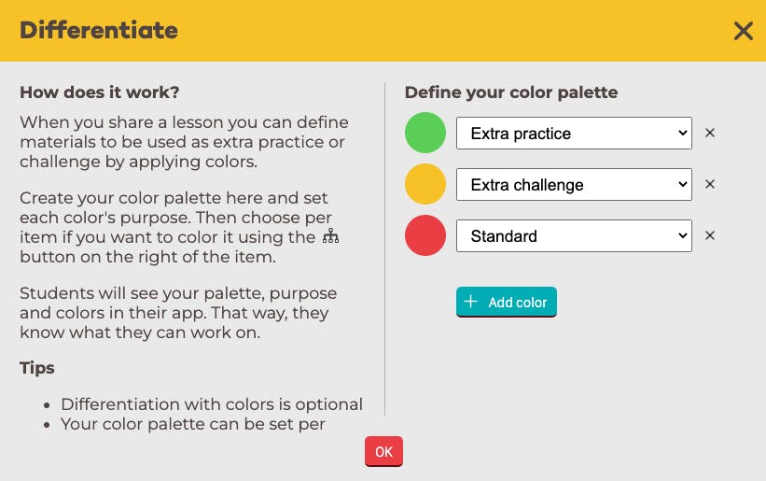Expand the Extra challenge purpose dropdown

tap(573, 185)
